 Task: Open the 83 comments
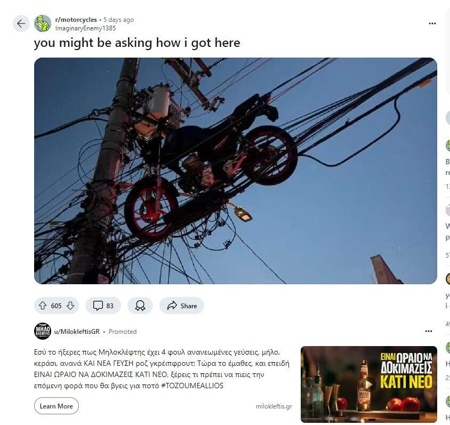[103, 306]
